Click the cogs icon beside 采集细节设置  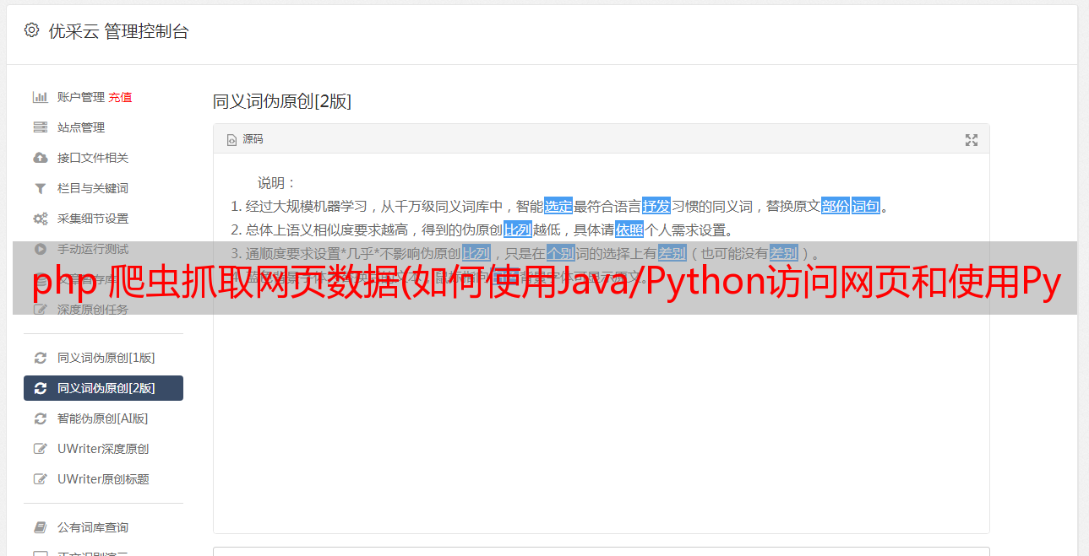(x=40, y=219)
